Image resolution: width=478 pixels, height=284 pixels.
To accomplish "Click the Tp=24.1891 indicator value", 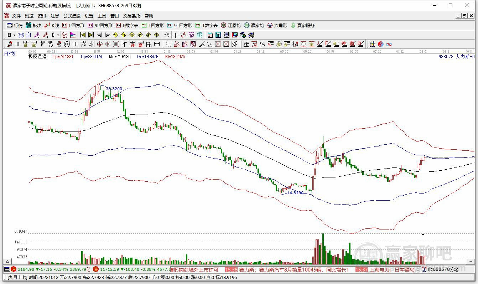I will point(63,56).
